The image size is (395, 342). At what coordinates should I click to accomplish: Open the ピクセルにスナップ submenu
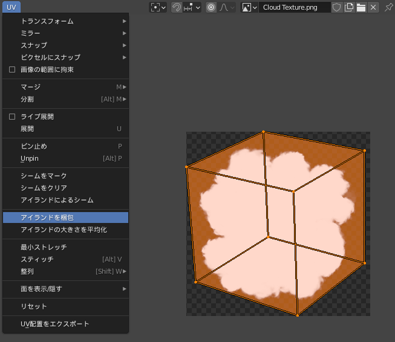[65, 57]
